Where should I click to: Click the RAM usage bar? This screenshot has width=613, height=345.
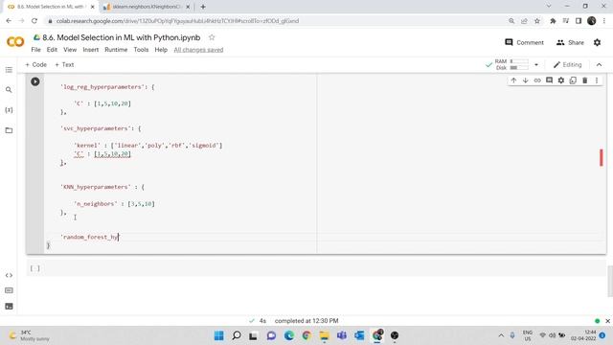[519, 61]
